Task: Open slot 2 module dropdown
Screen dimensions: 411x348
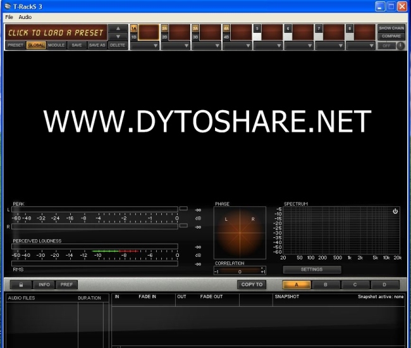Action: [176, 46]
